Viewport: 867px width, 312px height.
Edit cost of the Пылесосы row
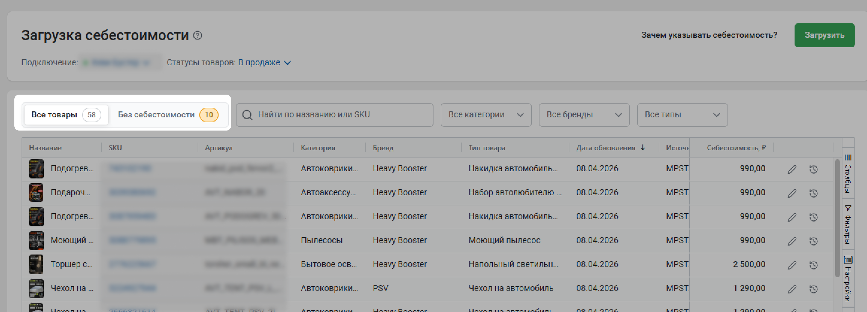click(x=792, y=241)
